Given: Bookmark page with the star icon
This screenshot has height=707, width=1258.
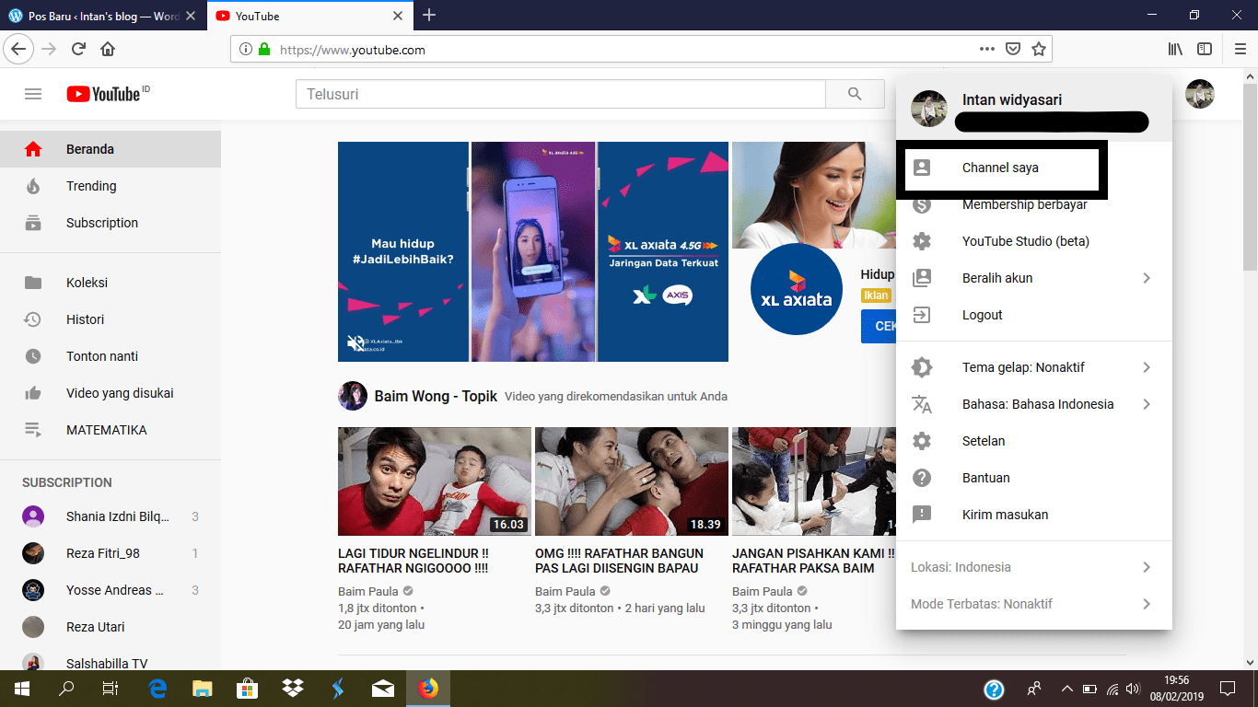Looking at the screenshot, I should point(1039,50).
